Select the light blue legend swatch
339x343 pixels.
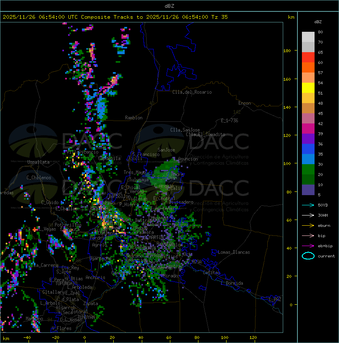pos(308,159)
